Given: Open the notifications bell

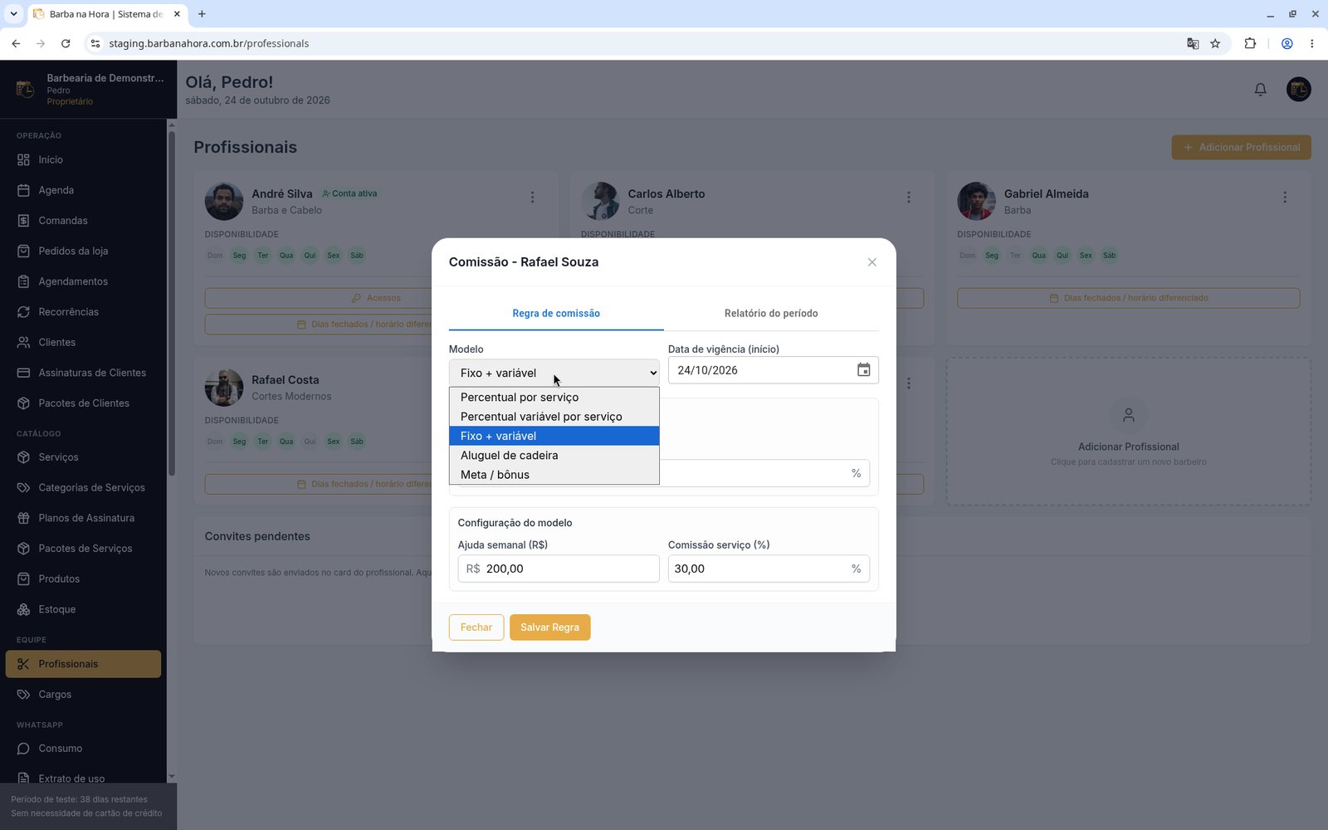Looking at the screenshot, I should [1260, 90].
